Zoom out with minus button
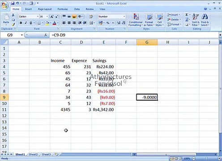Screen dimensions: 222x161 [x=194, y=158]
